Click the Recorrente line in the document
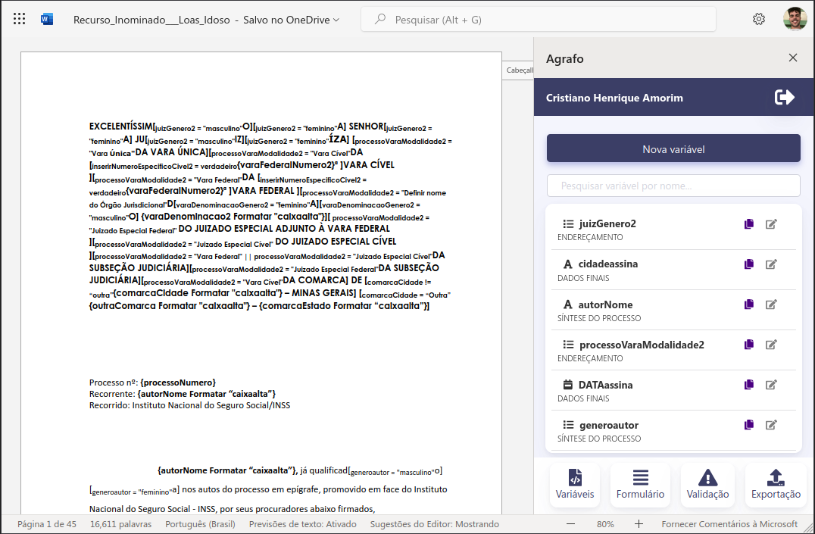 (183, 394)
